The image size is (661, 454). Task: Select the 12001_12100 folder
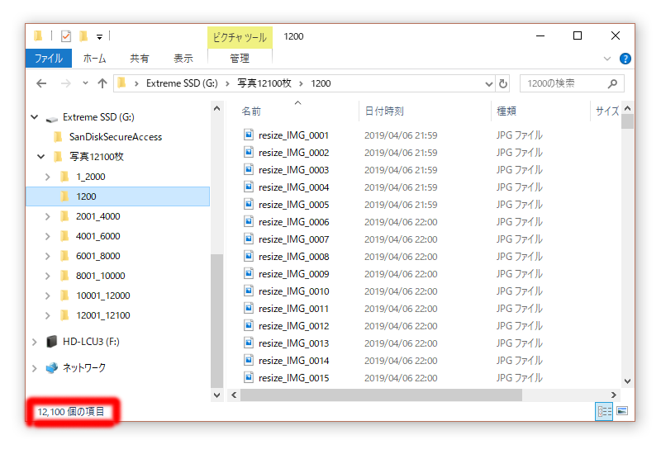(102, 315)
